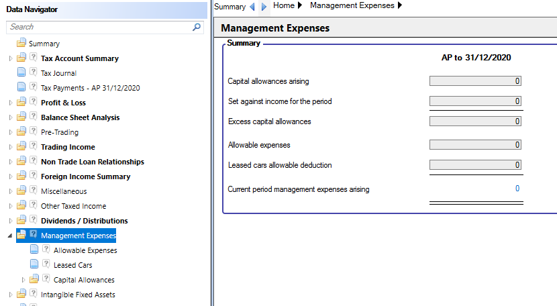Image resolution: width=557 pixels, height=306 pixels.
Task: Collapse the Management Expenses tree node
Action: [x=10, y=236]
